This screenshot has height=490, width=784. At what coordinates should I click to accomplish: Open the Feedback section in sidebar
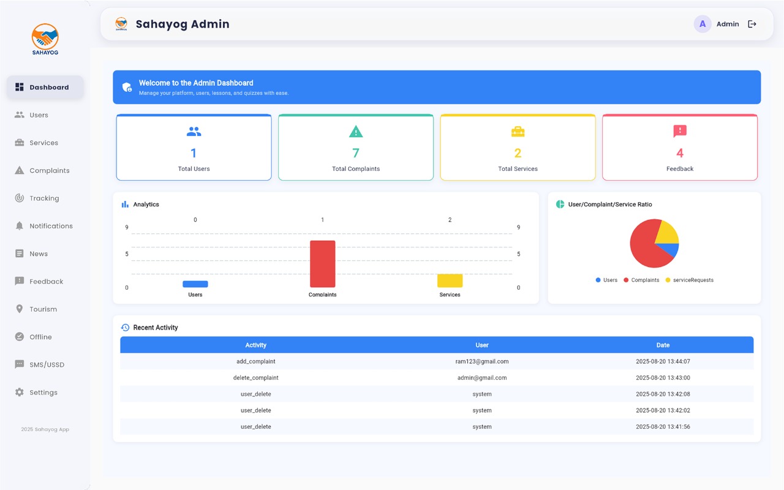[x=46, y=281]
